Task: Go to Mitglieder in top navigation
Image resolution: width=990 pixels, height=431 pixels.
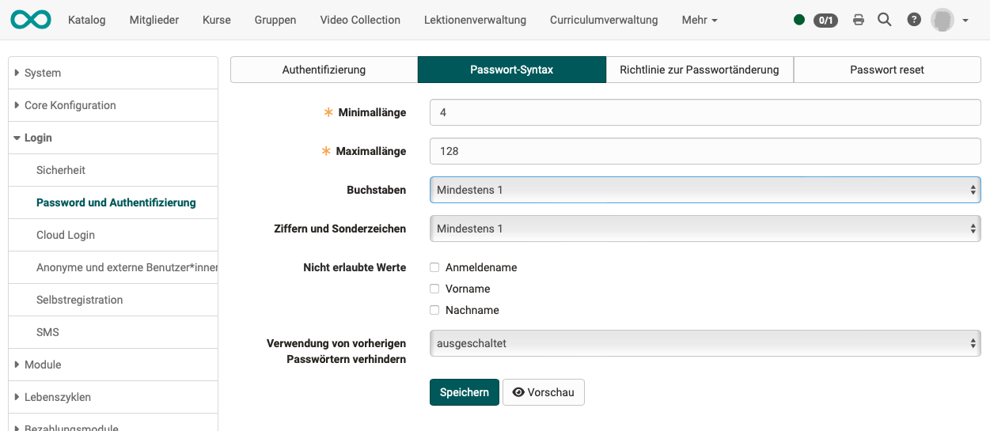Action: [154, 20]
